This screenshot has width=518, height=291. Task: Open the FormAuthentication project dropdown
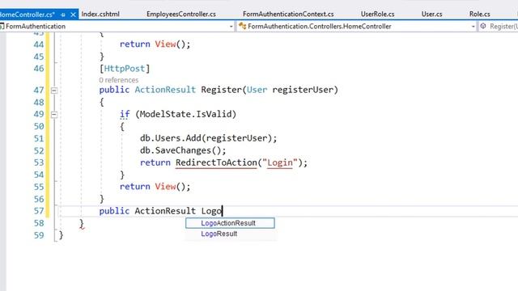tap(231, 27)
